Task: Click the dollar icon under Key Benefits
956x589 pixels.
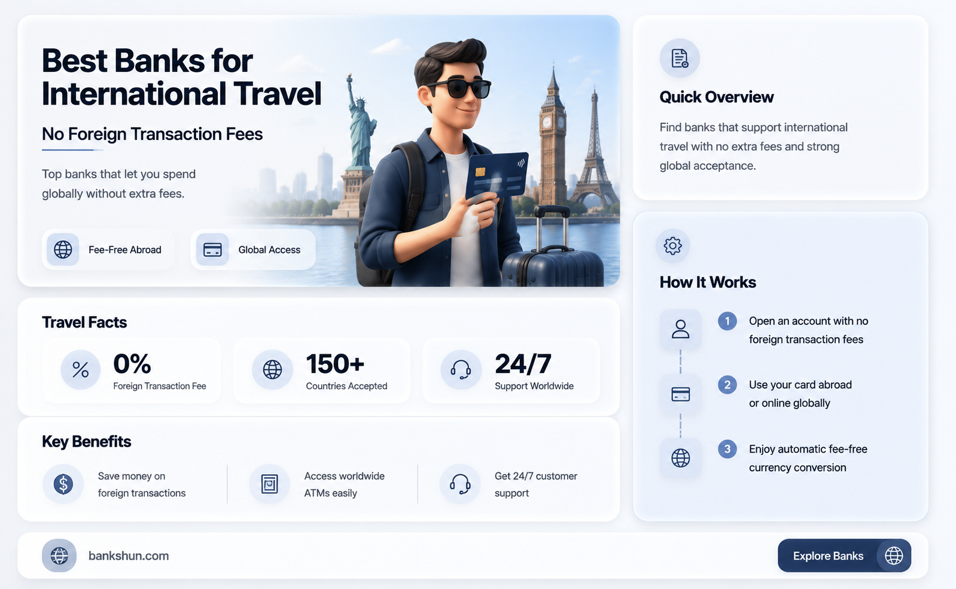Action: 63,484
